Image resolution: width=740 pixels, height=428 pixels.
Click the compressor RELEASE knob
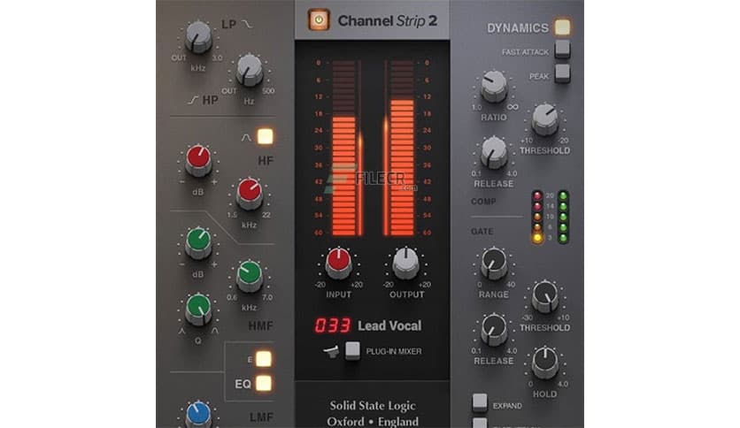coord(494,153)
